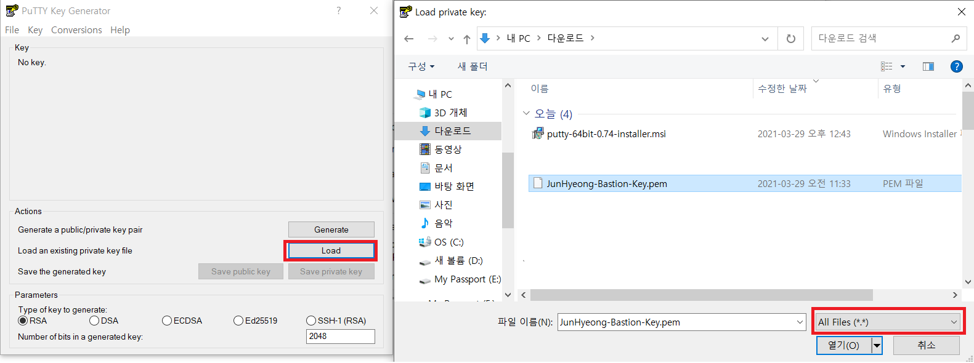The image size is (974, 363).
Task: Expand address bar history dropdown
Action: click(x=765, y=39)
